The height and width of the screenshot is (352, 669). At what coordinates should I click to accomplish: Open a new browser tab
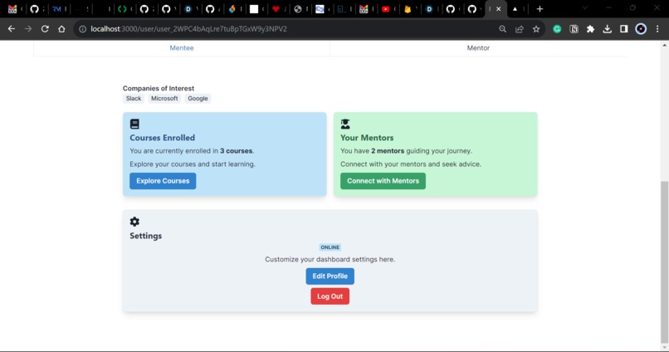(540, 9)
